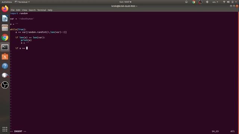Open the Bluetooth indicator in top bar

(207, 2)
